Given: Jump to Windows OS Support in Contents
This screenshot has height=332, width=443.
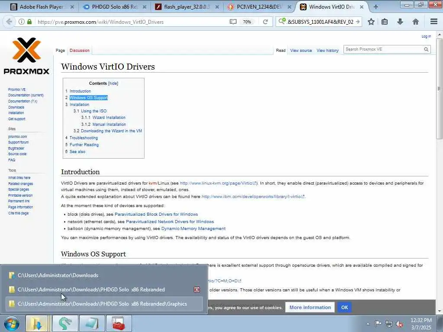Looking at the screenshot, I should pyautogui.click(x=89, y=98).
